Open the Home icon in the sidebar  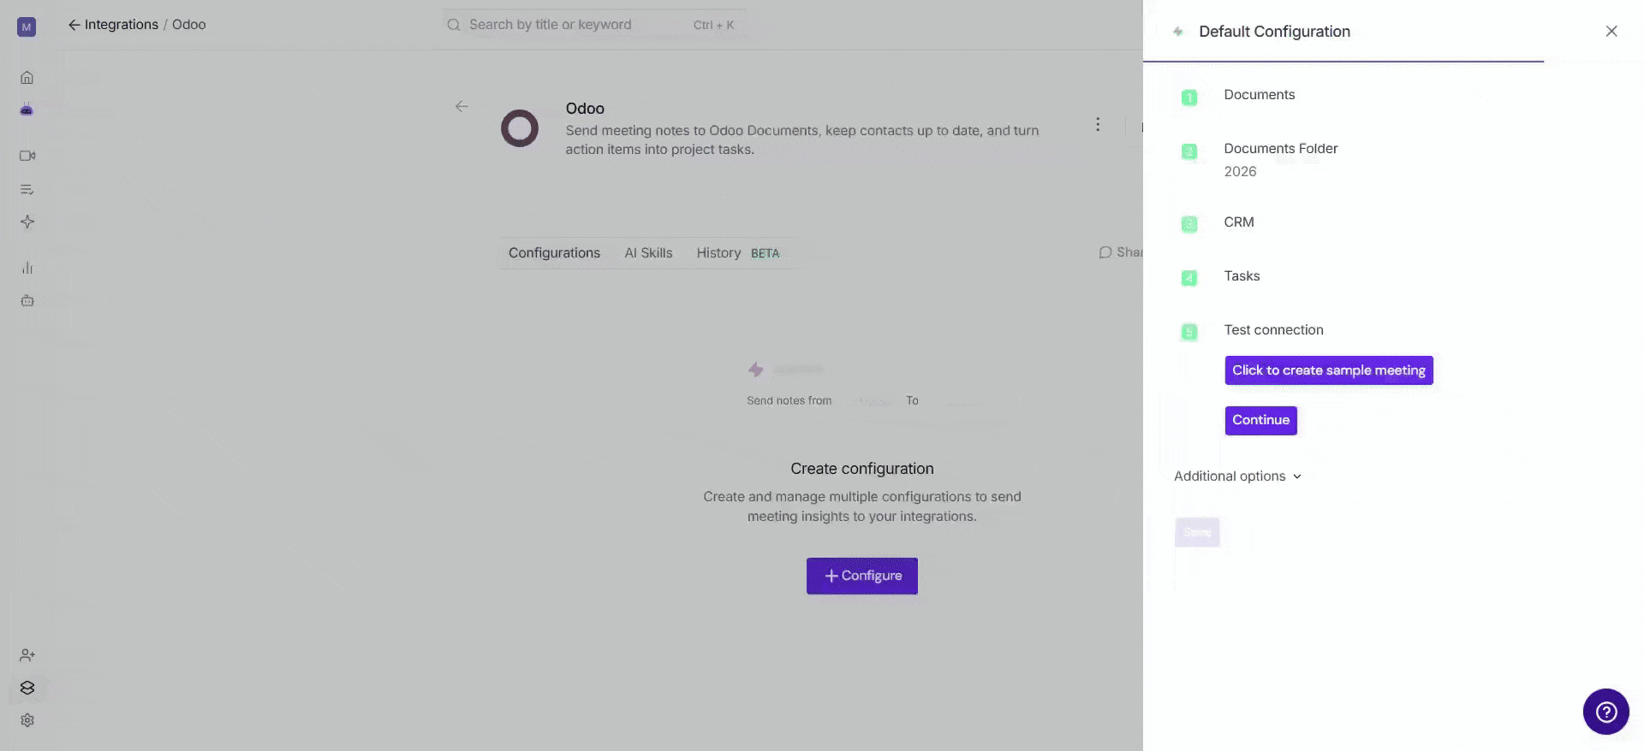(27, 78)
